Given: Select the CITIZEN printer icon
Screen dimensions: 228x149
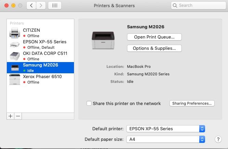Looking at the screenshot, I should 14,33.
